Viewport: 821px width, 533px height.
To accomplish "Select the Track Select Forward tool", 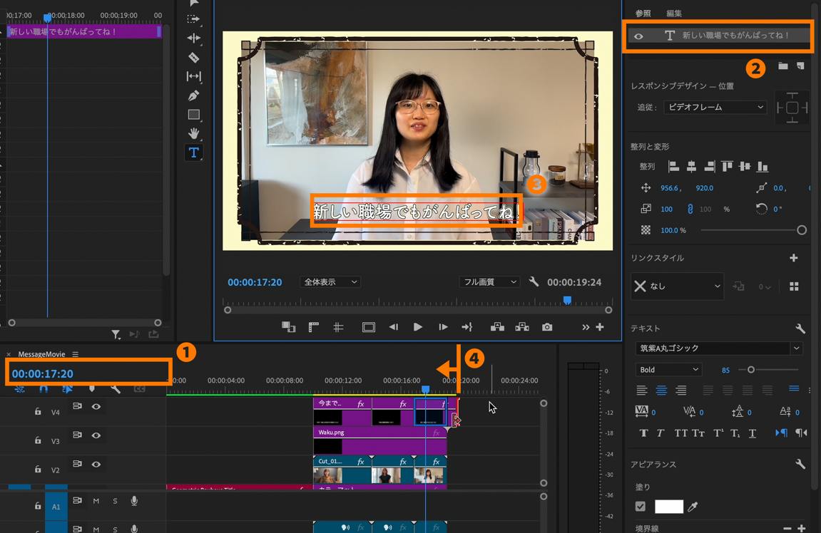I will [x=193, y=19].
